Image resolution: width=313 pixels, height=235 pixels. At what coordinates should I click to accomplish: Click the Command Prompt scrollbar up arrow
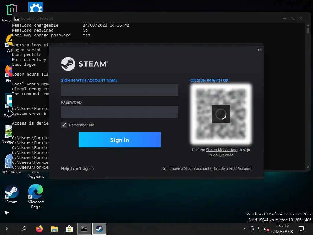coord(308,26)
